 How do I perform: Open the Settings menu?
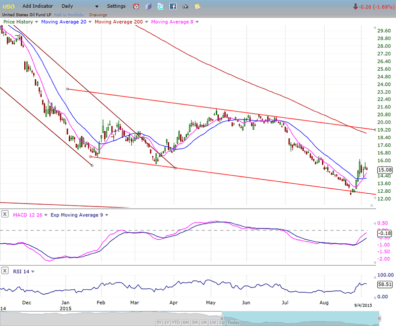coord(116,6)
